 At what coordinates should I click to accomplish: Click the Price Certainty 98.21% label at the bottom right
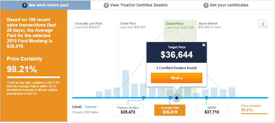tap(251, 108)
